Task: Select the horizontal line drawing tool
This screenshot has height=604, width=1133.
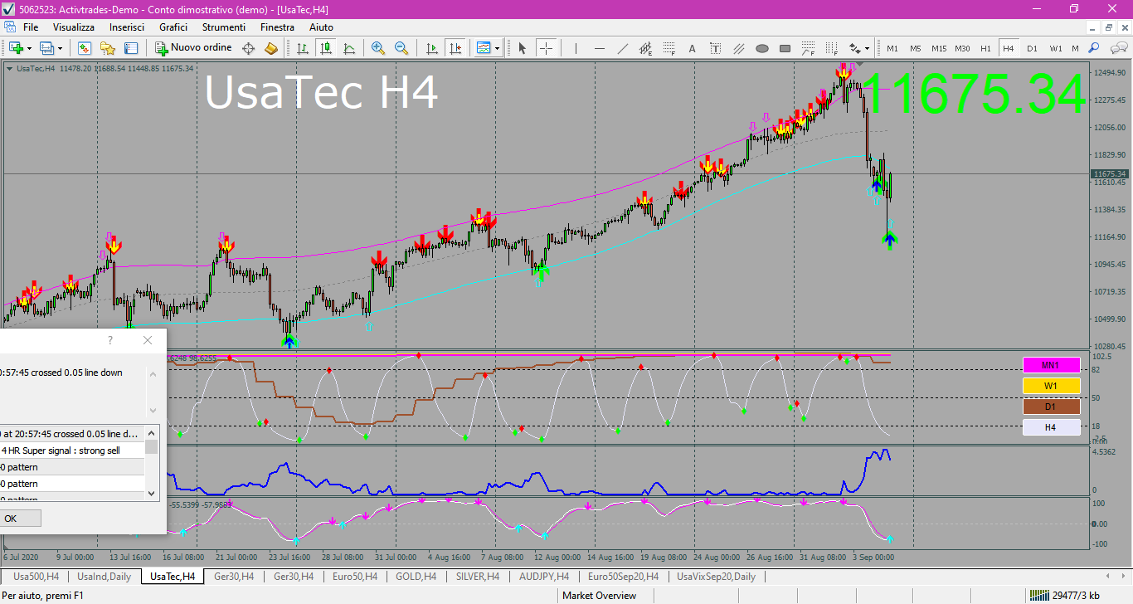Action: point(599,48)
